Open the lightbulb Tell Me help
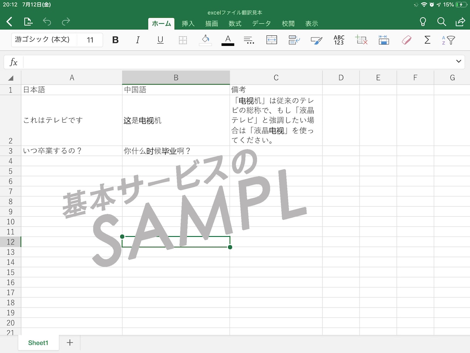Screen dimensions: 470x353 click(423, 22)
